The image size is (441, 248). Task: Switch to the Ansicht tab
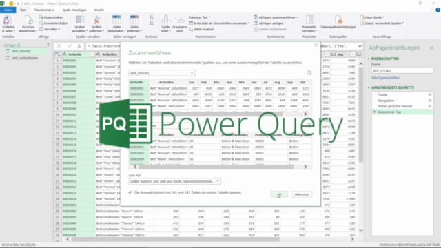point(99,10)
